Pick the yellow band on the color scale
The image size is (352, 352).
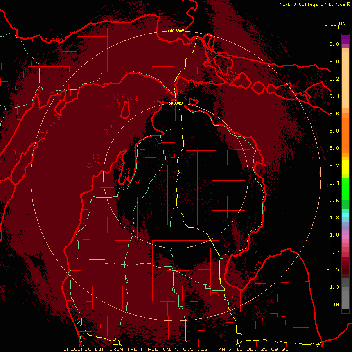[345, 167]
